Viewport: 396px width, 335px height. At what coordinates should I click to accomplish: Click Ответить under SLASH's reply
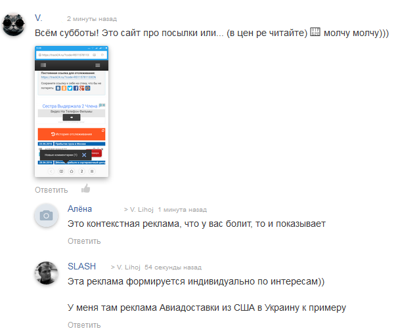(84, 325)
